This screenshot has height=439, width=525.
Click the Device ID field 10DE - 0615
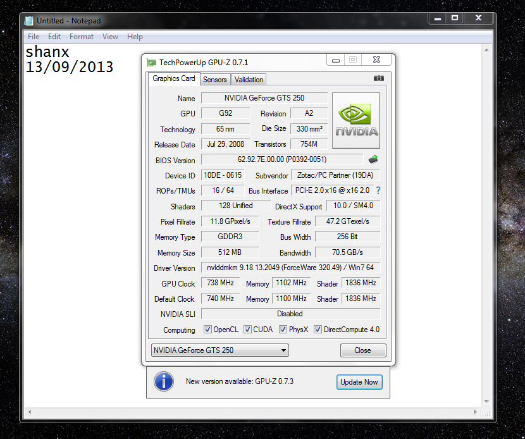tap(223, 175)
